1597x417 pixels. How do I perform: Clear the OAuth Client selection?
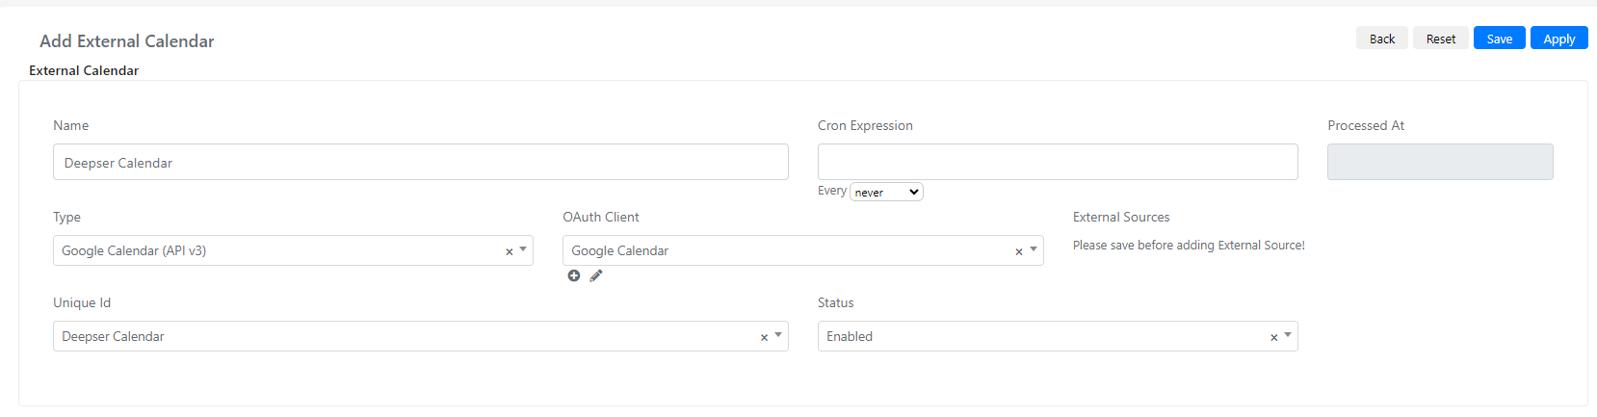point(1019,251)
